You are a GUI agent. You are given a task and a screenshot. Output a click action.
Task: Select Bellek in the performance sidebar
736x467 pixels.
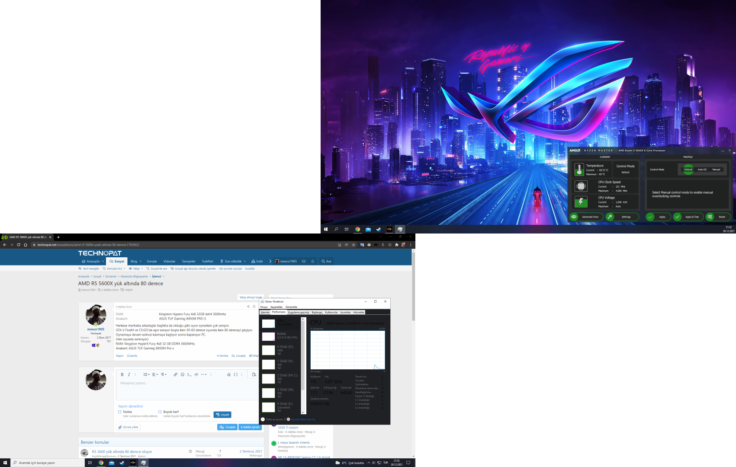tap(280, 336)
